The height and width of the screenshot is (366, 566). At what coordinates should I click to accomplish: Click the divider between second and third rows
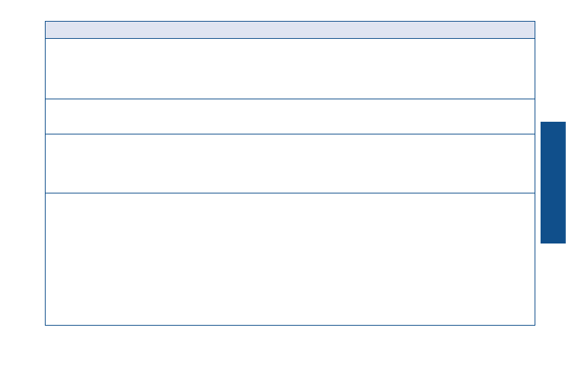290,134
